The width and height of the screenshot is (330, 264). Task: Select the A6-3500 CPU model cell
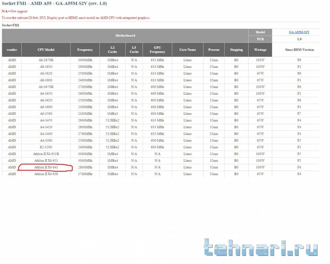click(46, 114)
